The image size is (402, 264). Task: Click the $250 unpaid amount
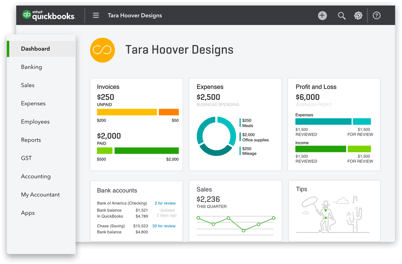(105, 97)
